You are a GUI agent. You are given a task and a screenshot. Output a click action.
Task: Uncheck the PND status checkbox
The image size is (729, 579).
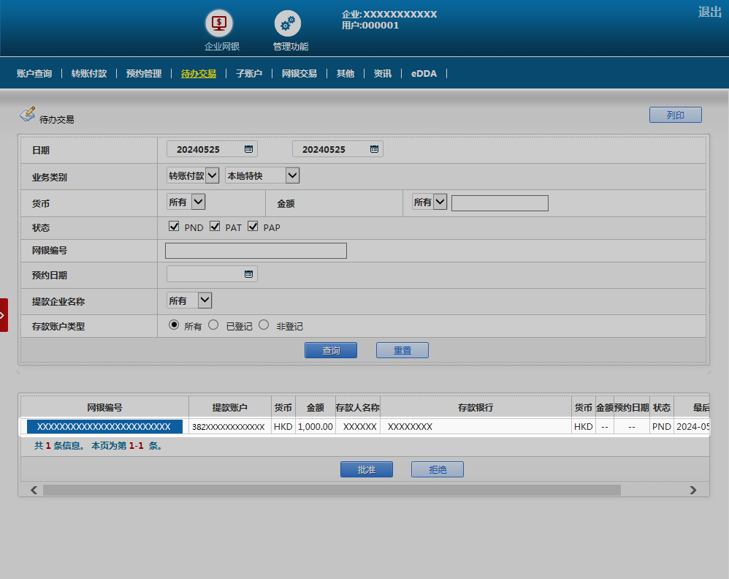tap(174, 227)
